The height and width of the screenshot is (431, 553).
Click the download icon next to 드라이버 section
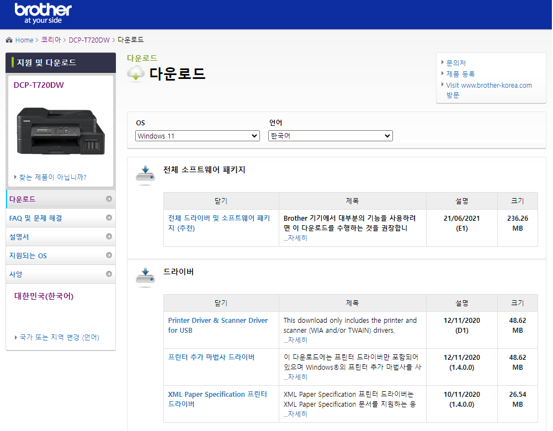click(145, 276)
